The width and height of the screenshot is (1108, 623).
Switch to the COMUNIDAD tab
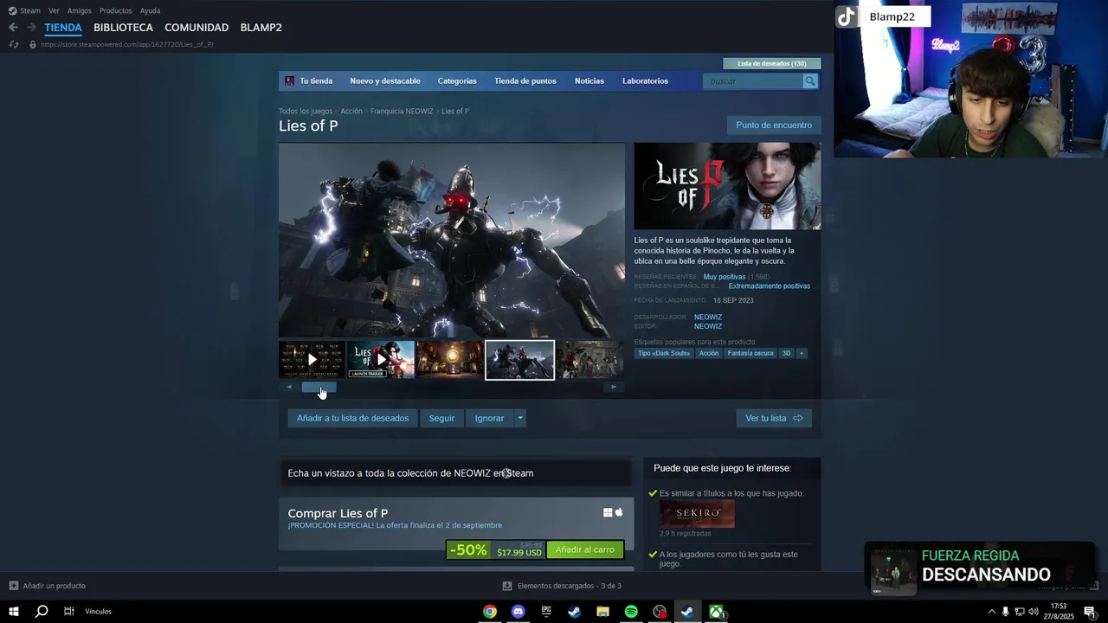click(196, 28)
